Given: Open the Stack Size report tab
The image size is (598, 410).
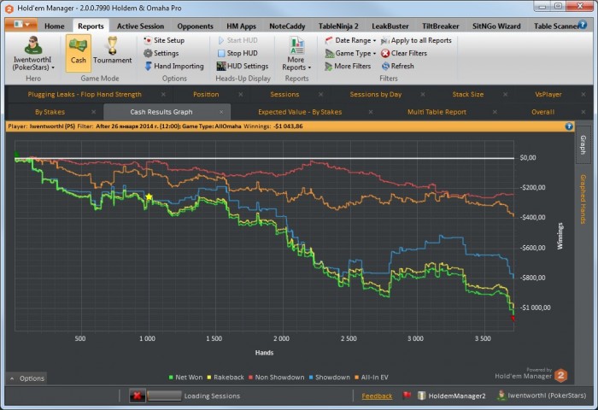Looking at the screenshot, I should (x=468, y=94).
